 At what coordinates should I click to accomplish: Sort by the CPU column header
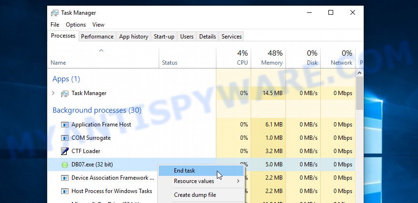coord(234,58)
